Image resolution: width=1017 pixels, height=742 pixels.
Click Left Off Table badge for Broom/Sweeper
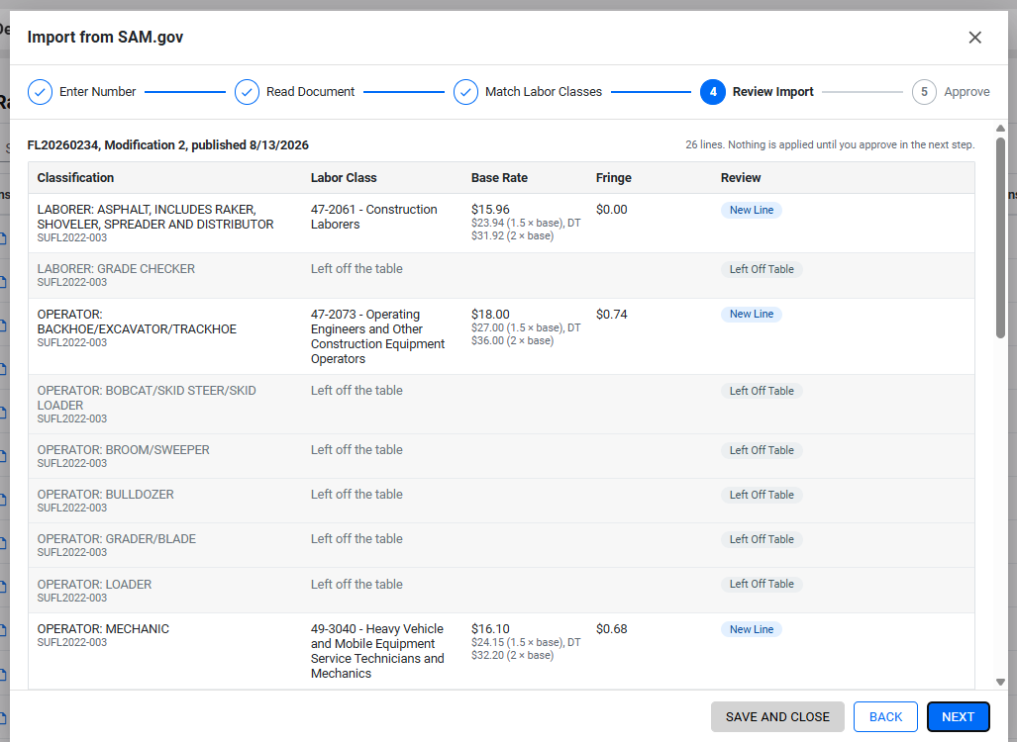click(x=762, y=450)
